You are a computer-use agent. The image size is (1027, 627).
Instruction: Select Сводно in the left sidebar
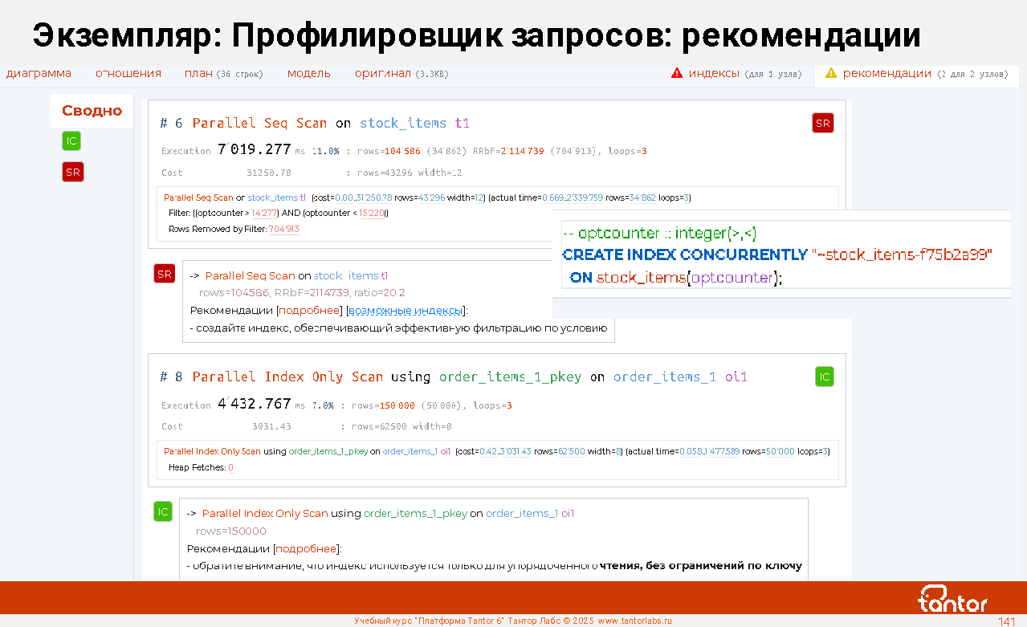tap(92, 111)
